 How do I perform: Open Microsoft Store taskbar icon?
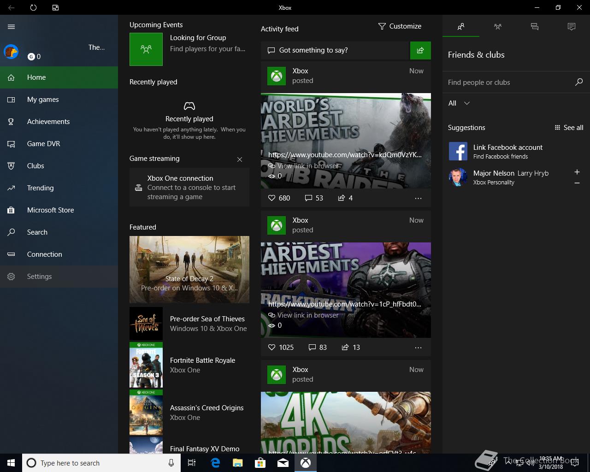point(260,463)
